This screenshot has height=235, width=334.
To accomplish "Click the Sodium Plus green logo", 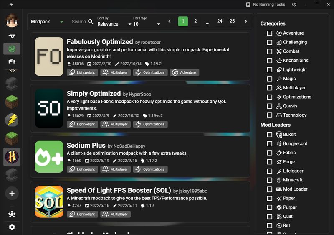I will pyautogui.click(x=49, y=157).
